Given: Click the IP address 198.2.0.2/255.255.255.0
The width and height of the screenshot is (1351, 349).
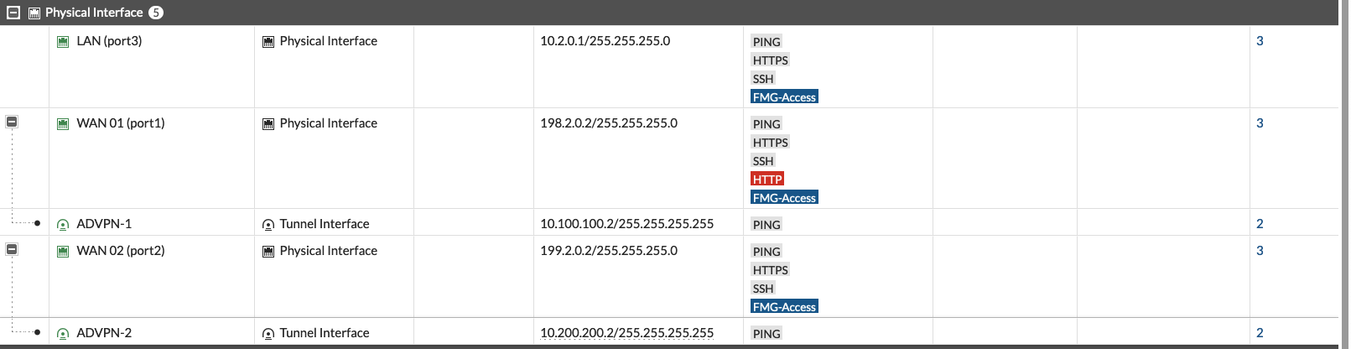Looking at the screenshot, I should click(x=609, y=123).
